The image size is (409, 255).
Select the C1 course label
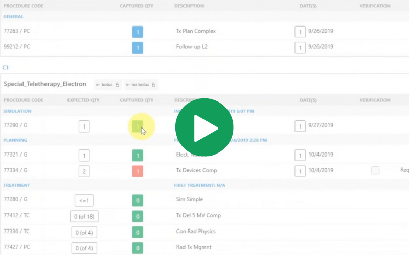click(6, 67)
